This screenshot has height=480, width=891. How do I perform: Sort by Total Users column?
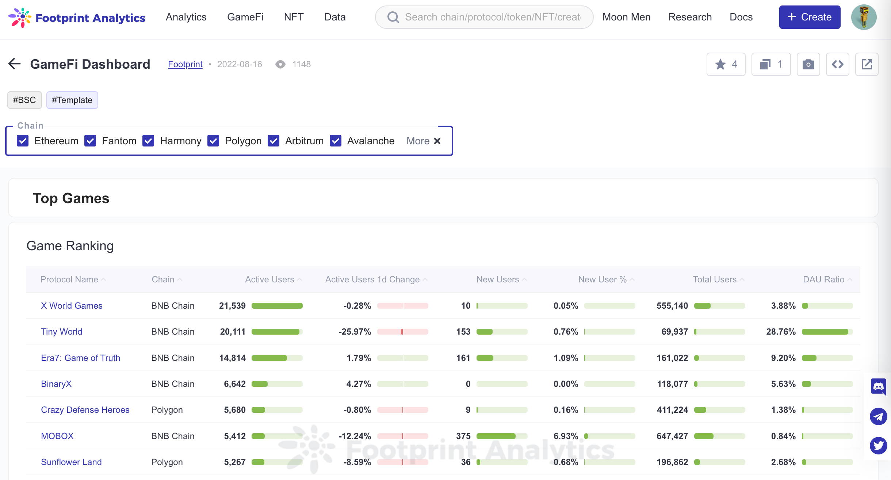coord(719,279)
